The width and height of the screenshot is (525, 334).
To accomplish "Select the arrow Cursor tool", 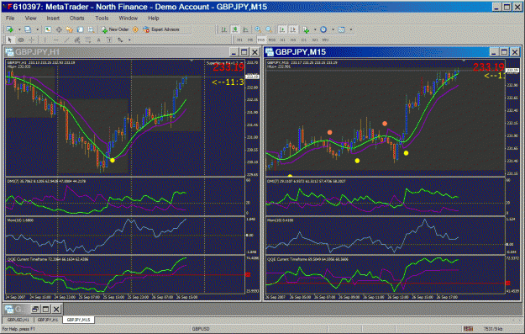I will click(x=10, y=40).
